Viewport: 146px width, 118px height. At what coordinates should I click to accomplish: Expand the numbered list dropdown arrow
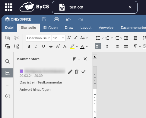[112, 38]
